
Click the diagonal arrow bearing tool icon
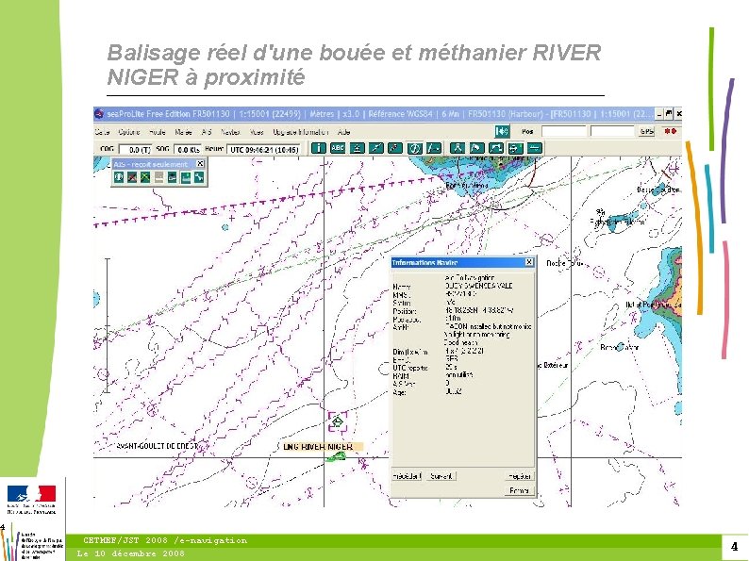[x=395, y=148]
